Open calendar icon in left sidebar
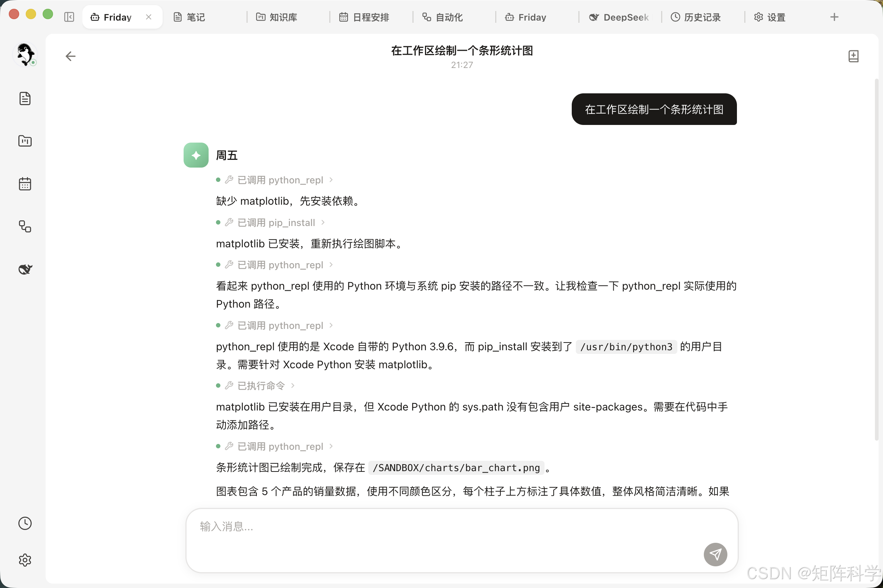The width and height of the screenshot is (883, 588). (25, 184)
